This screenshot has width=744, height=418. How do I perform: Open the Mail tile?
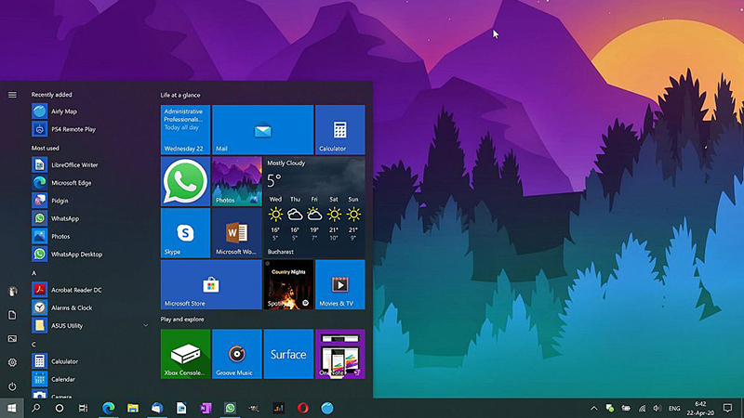(x=263, y=130)
